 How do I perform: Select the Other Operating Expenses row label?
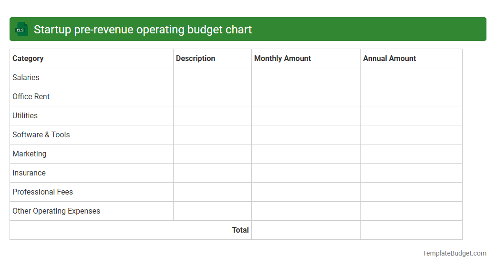[56, 211]
